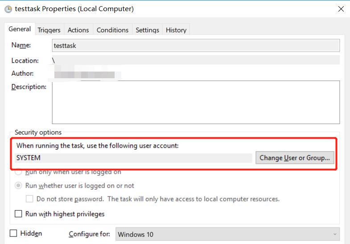Click the testtask Properties title bar text
This screenshot has width=350, height=244.
click(x=74, y=8)
